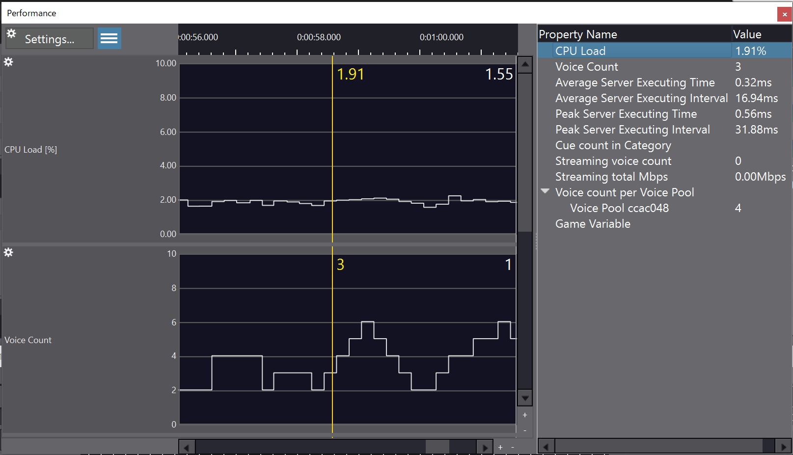793x455 pixels.
Task: Click the horizontal zoom out minus icon
Action: [513, 447]
